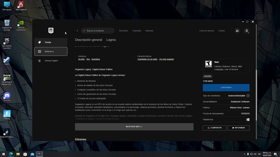The image size is (280, 157).
Task: Click the Tienda tag icon in the sidebar
Action: (x=39, y=42)
